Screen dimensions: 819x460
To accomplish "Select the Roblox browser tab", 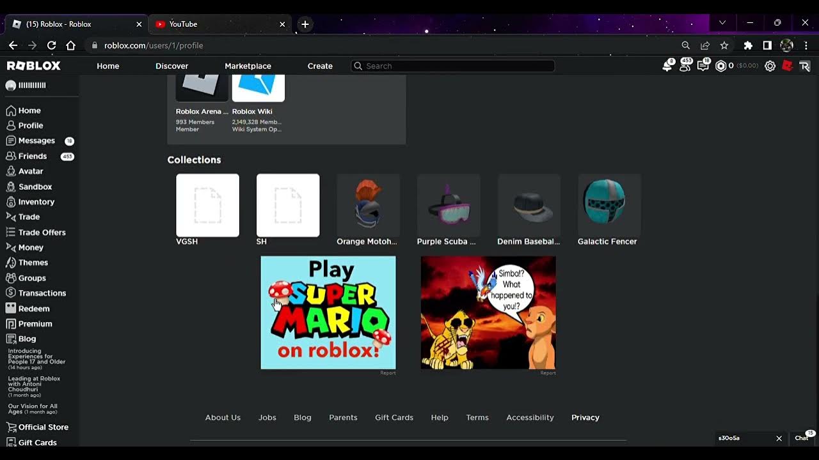I will point(77,24).
